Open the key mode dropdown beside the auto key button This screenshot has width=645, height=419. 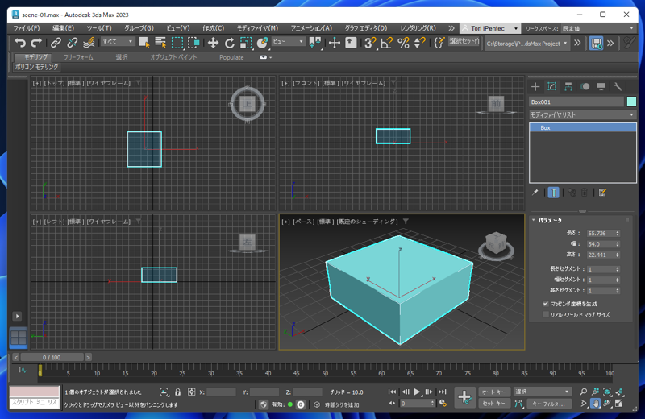click(542, 392)
